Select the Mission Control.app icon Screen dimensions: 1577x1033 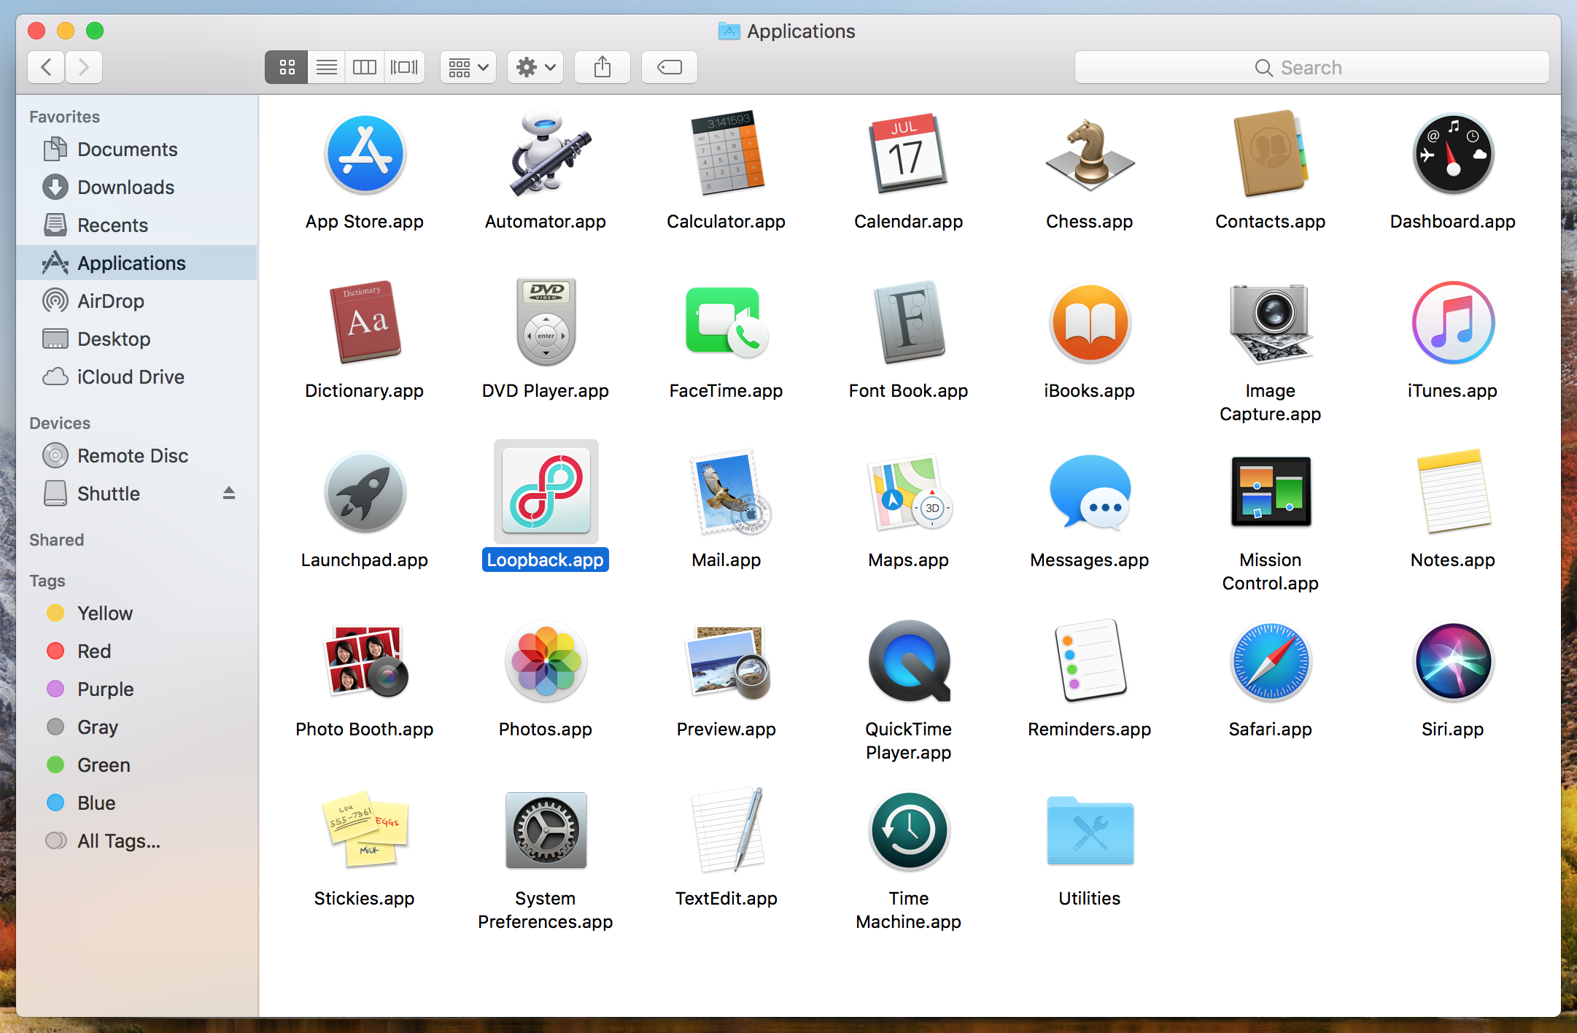[x=1271, y=492]
